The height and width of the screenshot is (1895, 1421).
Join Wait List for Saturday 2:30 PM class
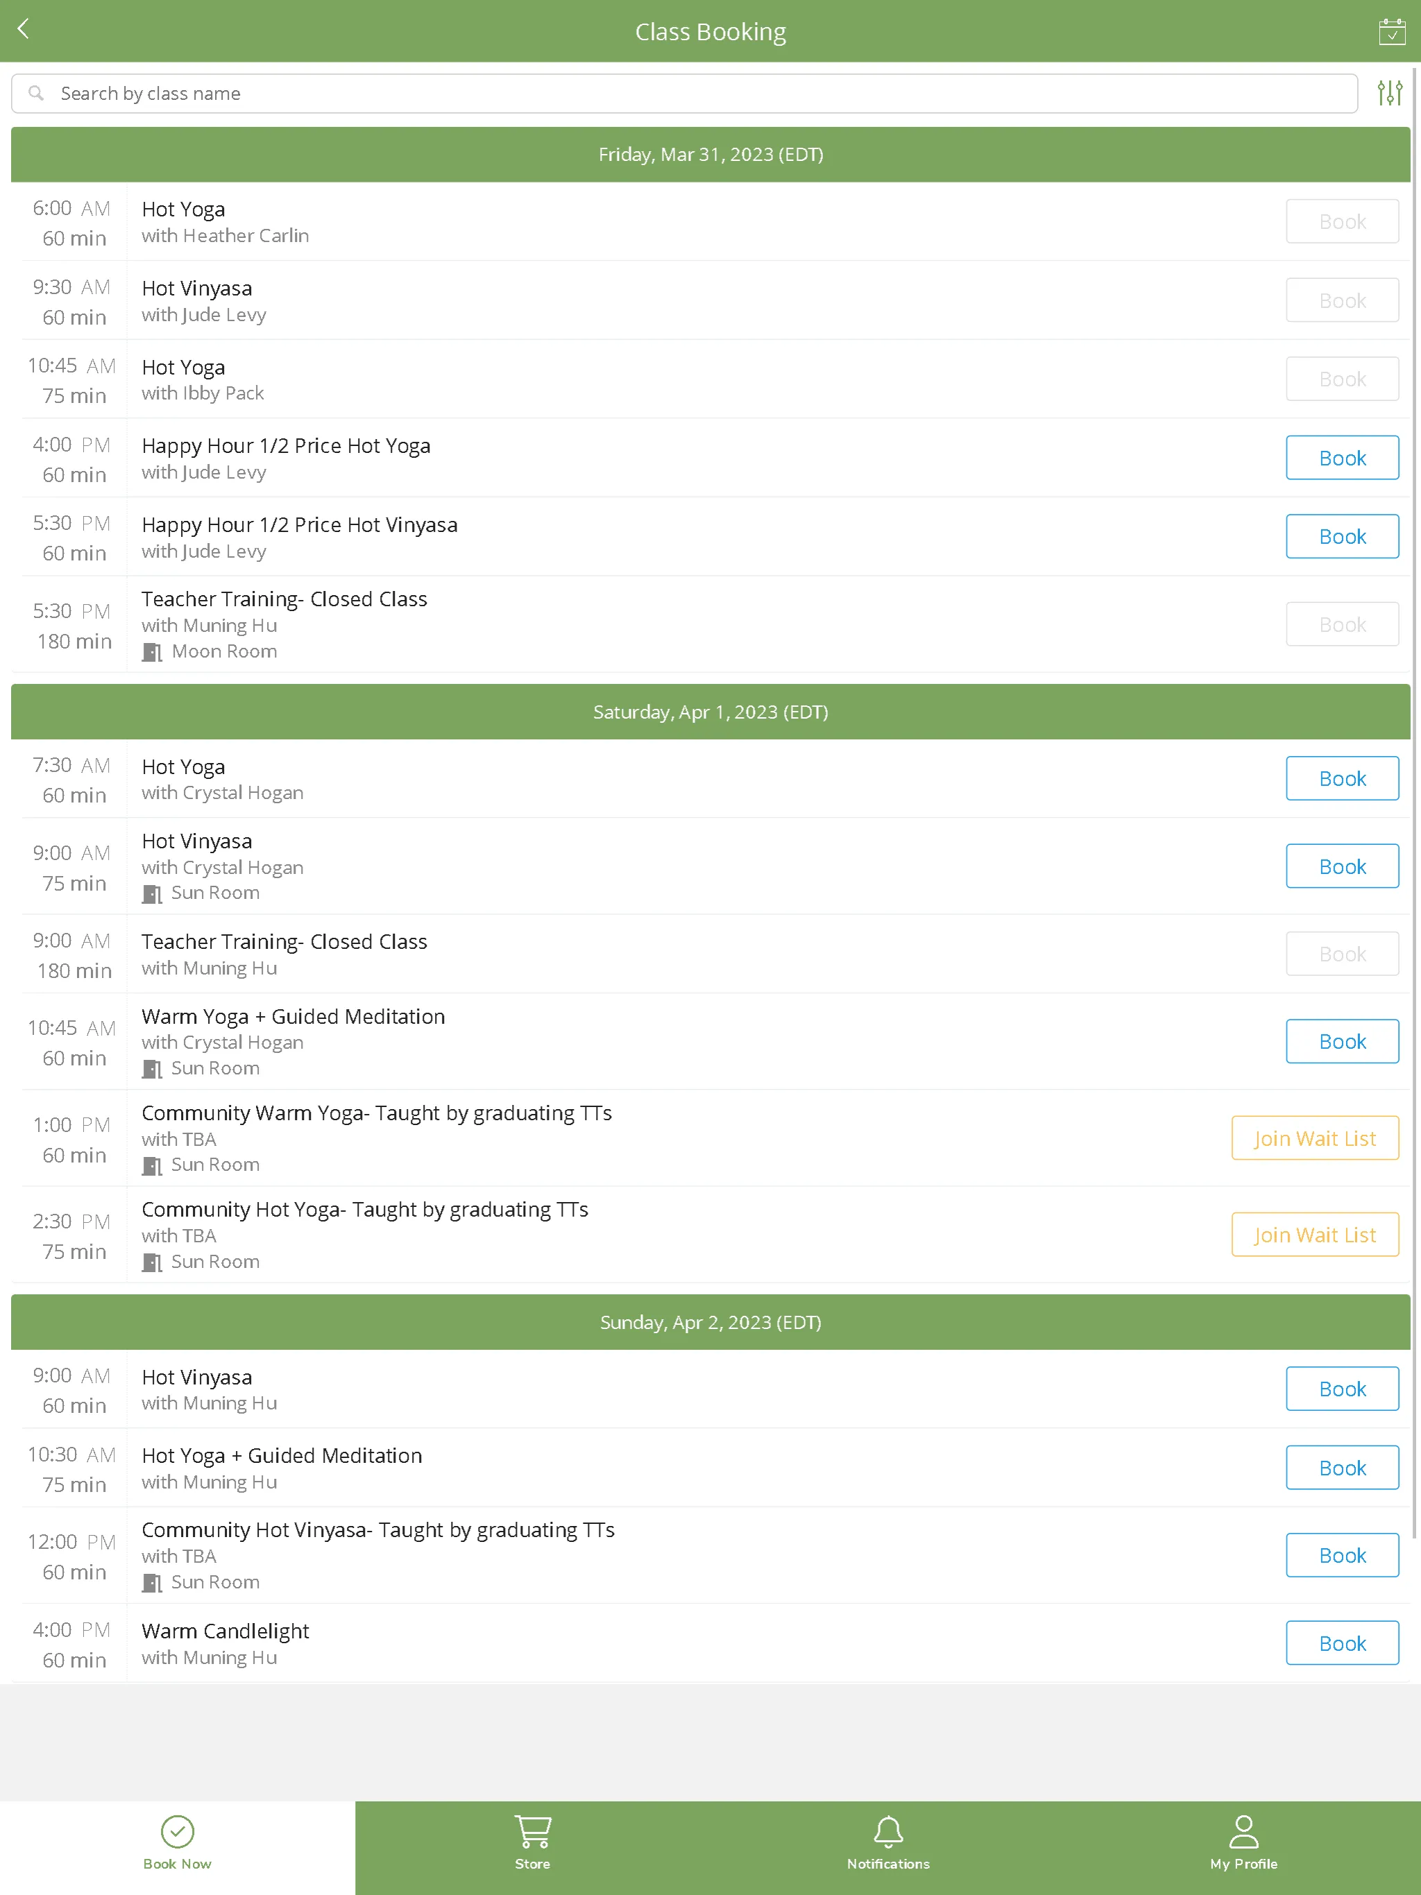point(1315,1234)
